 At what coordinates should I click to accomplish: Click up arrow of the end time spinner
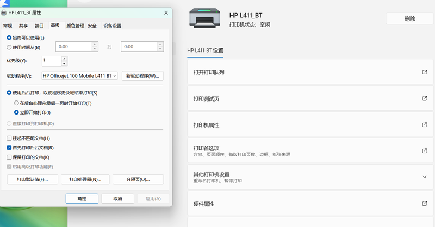(160, 45)
